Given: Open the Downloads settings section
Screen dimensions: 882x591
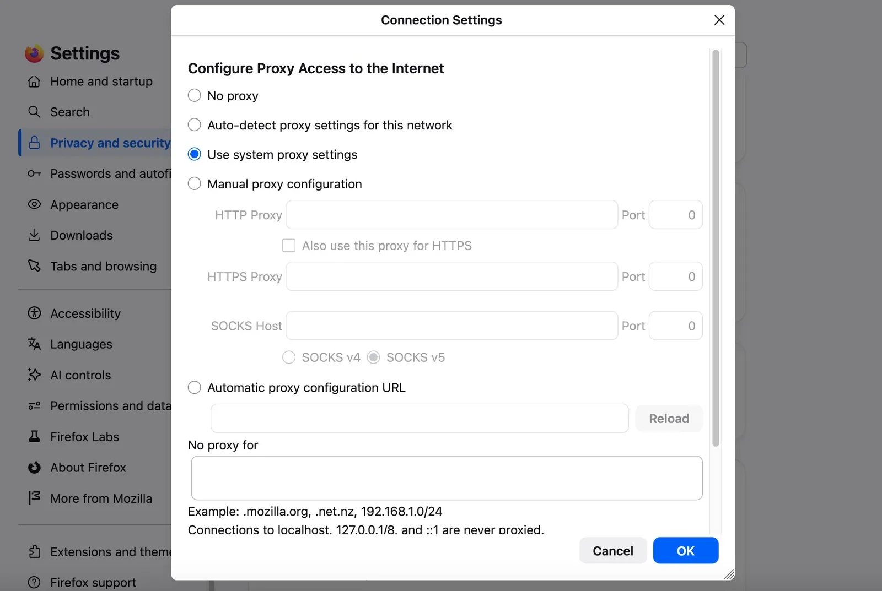Looking at the screenshot, I should tap(82, 235).
